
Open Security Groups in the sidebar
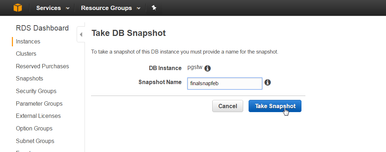point(36,91)
